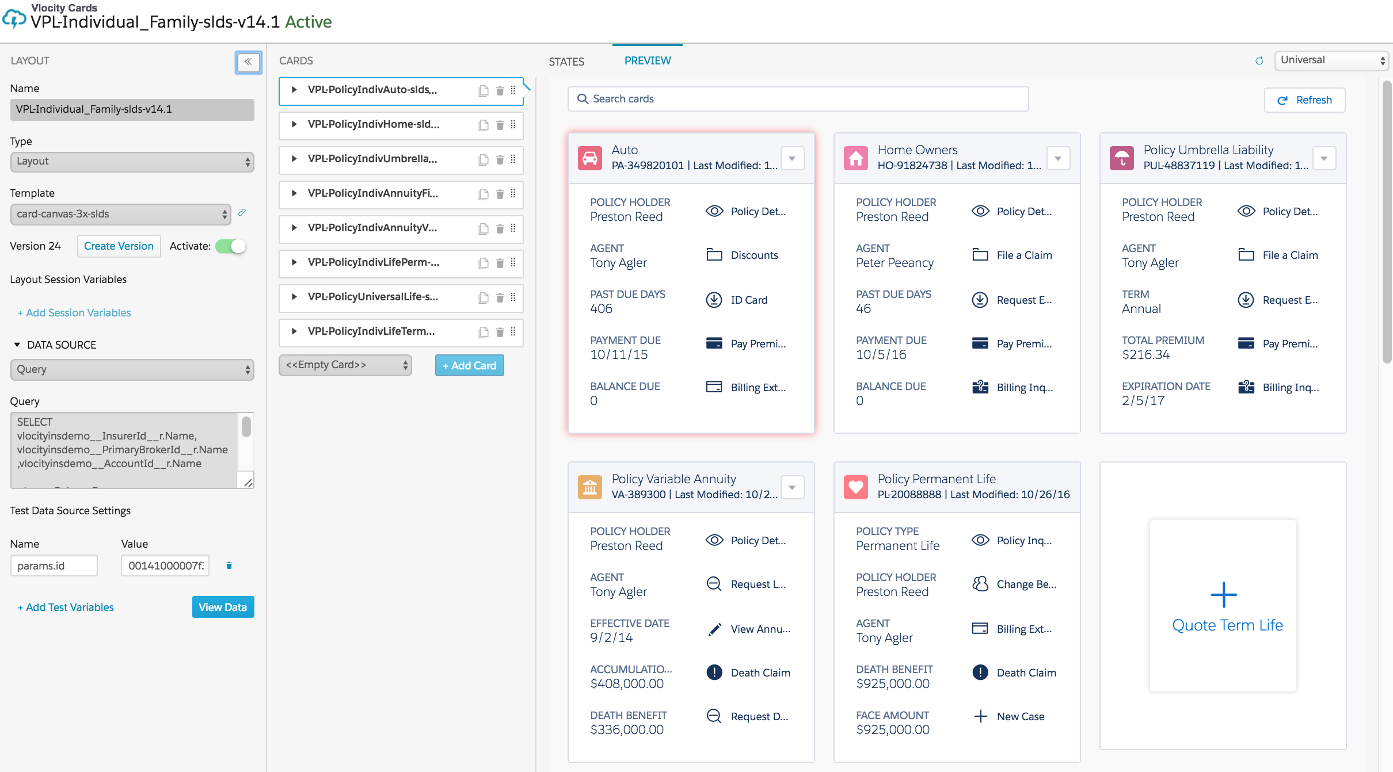Delete the VPL-PolicyIndivLifePerm card
Image resolution: width=1393 pixels, height=772 pixels.
click(x=500, y=263)
